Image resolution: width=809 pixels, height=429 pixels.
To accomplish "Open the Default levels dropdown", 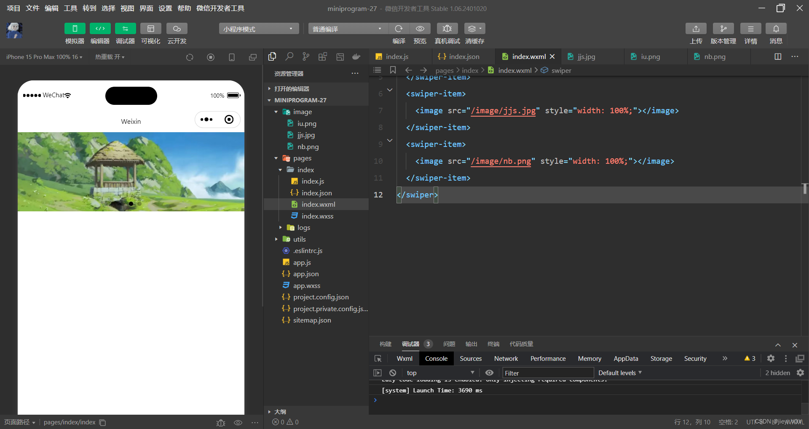I will pyautogui.click(x=620, y=373).
